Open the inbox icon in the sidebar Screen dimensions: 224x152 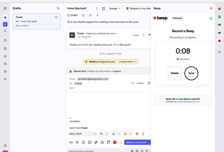click(5, 17)
